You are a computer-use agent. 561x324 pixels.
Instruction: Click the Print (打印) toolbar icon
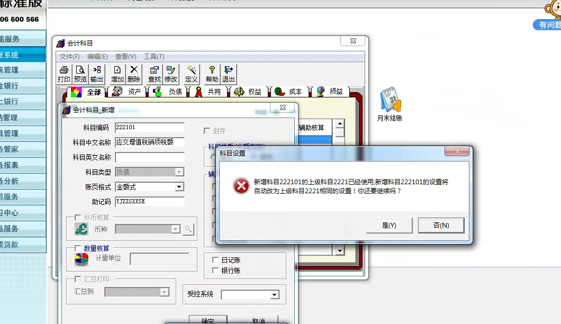pyautogui.click(x=64, y=74)
